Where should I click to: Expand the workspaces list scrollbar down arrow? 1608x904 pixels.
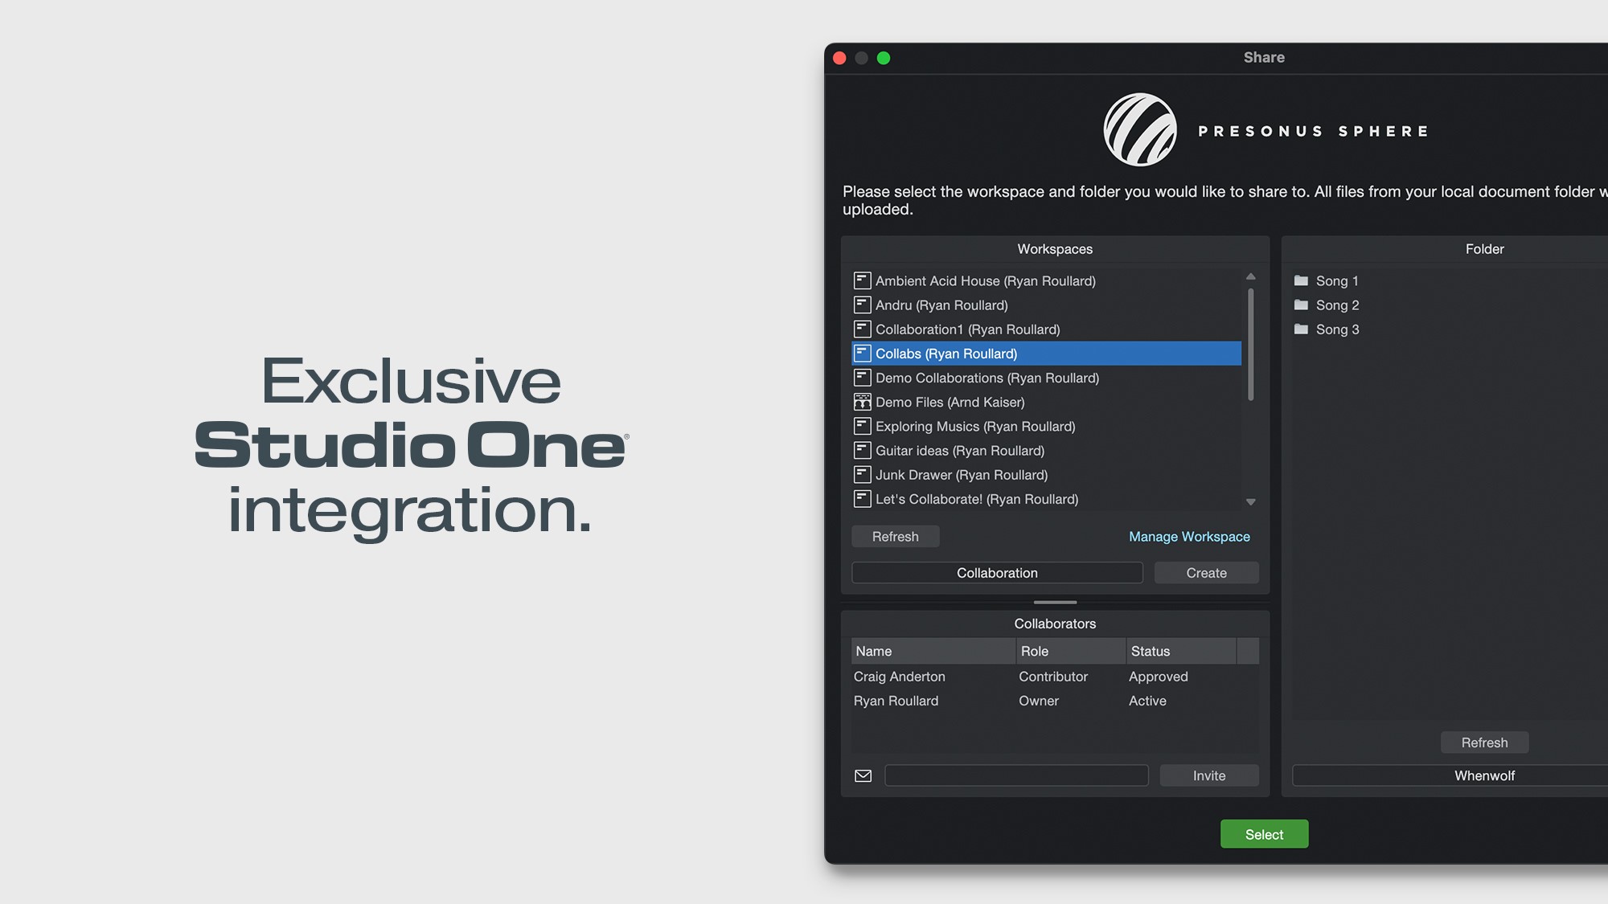click(x=1250, y=503)
